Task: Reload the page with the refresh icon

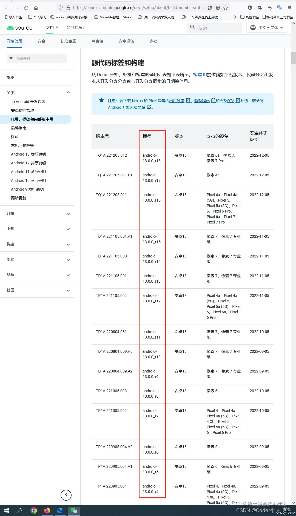Action: [26, 8]
